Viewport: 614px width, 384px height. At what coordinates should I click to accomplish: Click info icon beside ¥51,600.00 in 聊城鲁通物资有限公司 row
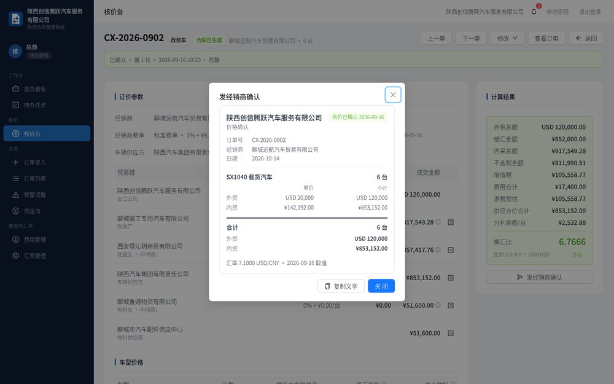click(x=438, y=305)
